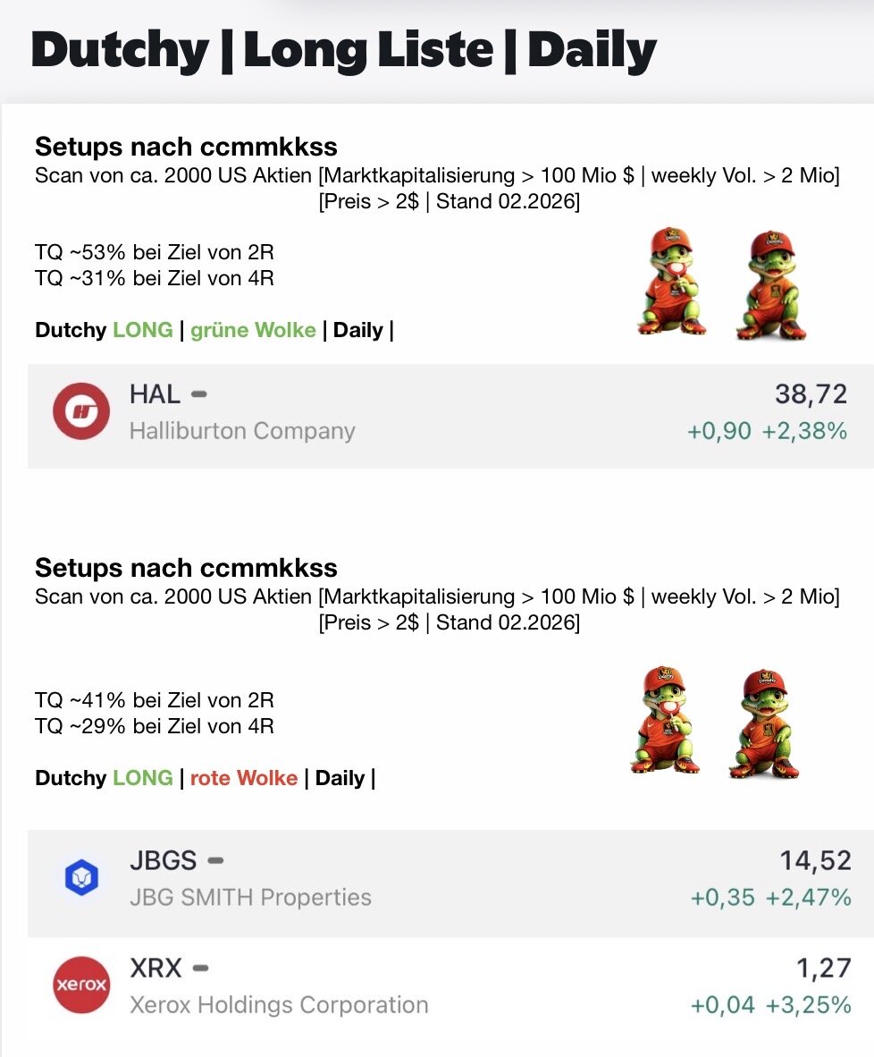Click the red 'rote Wolke' label
This screenshot has width=874, height=1057.
click(x=244, y=778)
